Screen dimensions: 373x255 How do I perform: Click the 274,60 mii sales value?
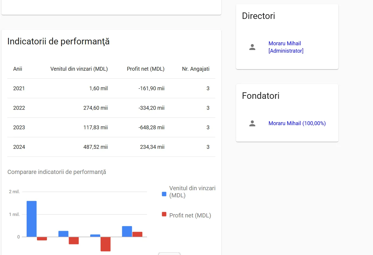pos(95,108)
